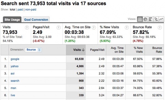Select the Goal Conversion tab
This screenshot has width=165, height=100.
[36, 20]
